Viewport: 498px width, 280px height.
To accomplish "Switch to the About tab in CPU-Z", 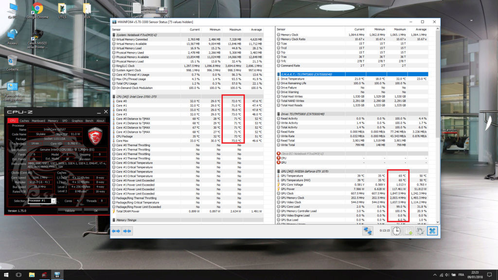I will click(x=100, y=121).
